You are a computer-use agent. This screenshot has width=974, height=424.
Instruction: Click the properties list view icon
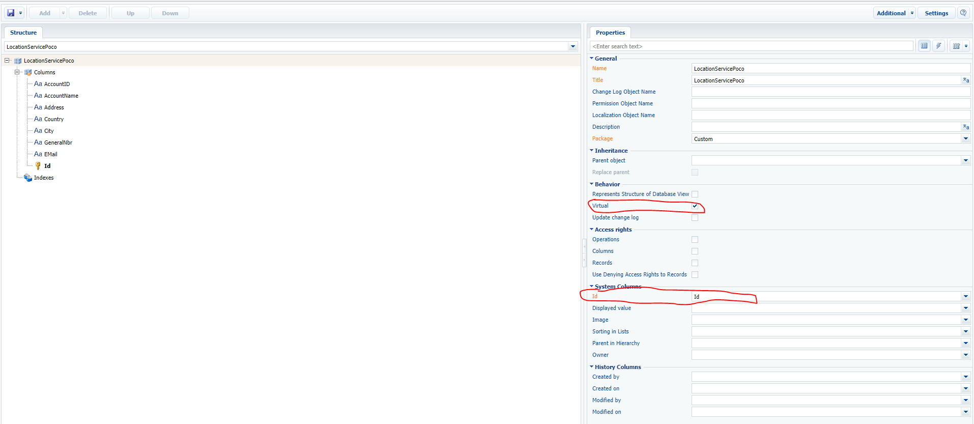924,46
